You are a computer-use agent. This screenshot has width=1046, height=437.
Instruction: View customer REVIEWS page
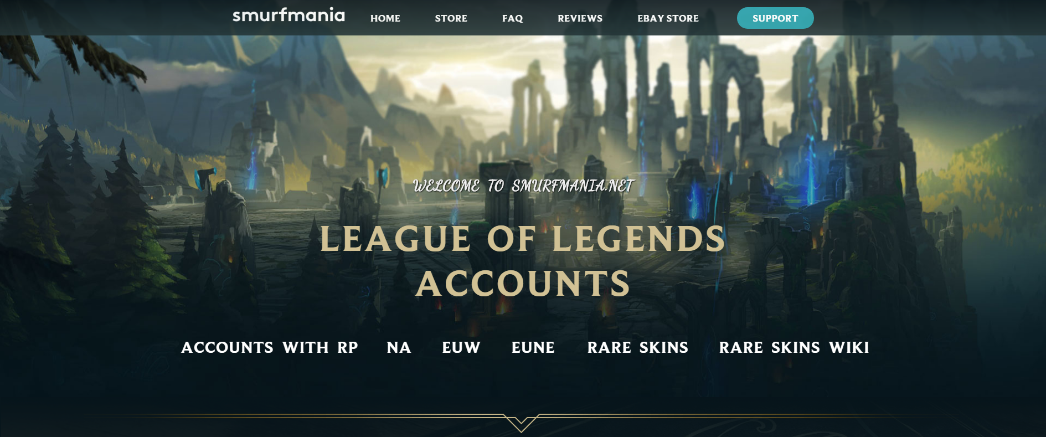580,18
